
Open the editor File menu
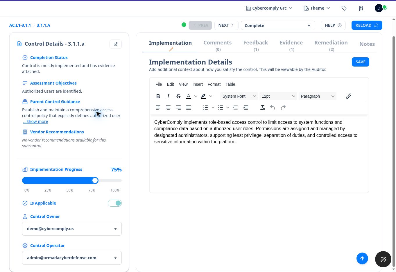[159, 84]
